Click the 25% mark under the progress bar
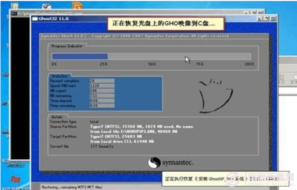This screenshot has width=297, height=190. pyautogui.click(x=104, y=64)
